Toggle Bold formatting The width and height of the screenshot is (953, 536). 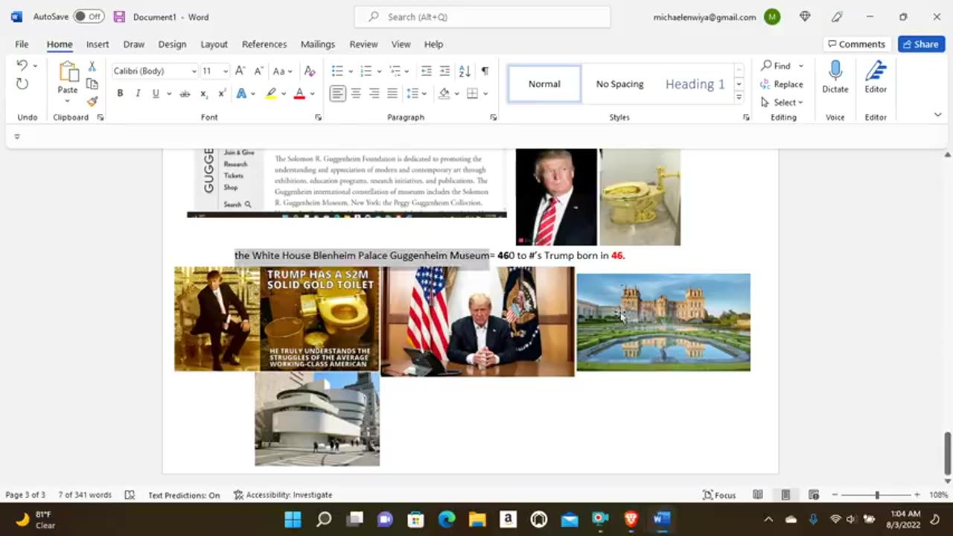(120, 94)
